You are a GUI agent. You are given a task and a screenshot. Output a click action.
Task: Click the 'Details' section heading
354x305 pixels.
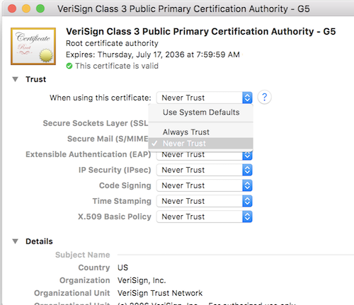39,241
